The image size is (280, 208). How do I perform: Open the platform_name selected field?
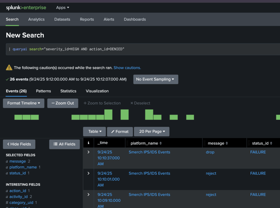[23, 167]
